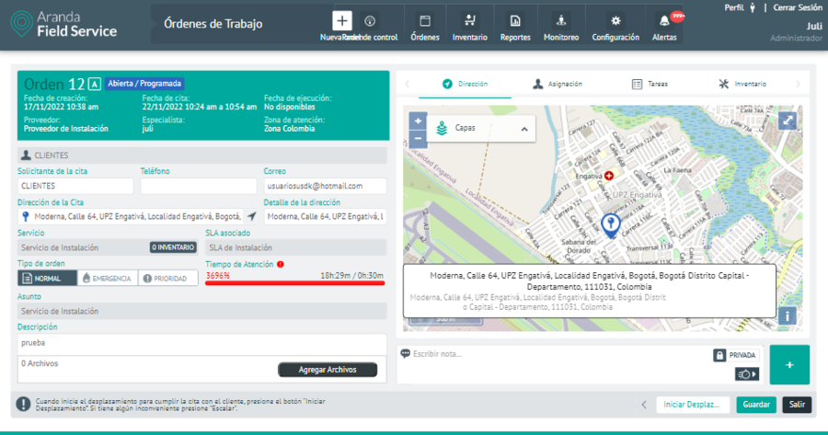Viewport: 828px width, 435px height.
Task: Toggle the PRIVADA note lock
Action: pos(736,355)
